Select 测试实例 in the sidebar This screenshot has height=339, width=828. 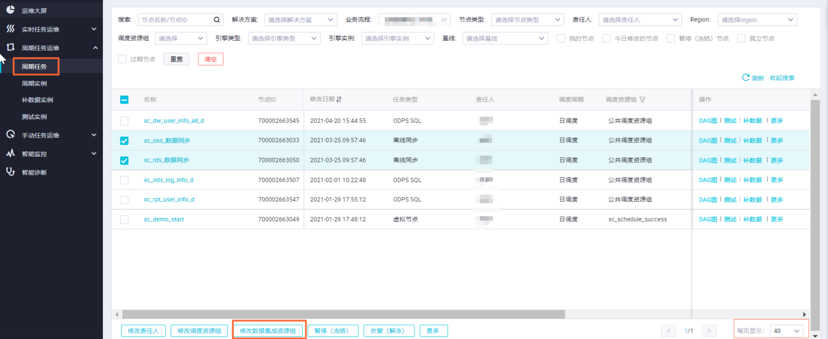pyautogui.click(x=34, y=117)
